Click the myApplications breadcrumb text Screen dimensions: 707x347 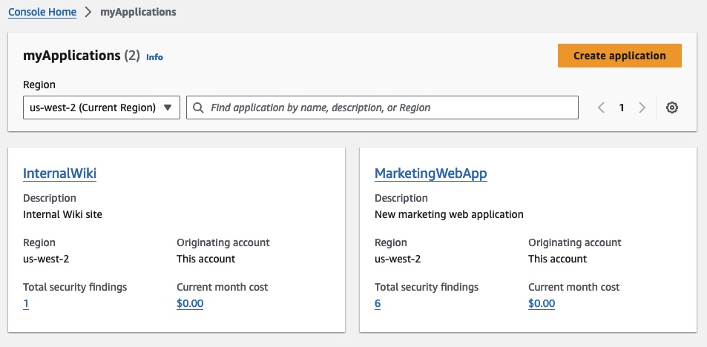pos(138,12)
